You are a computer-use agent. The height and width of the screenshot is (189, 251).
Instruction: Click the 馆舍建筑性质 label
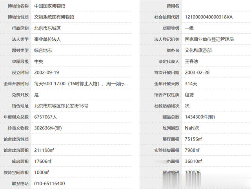tap(16, 139)
